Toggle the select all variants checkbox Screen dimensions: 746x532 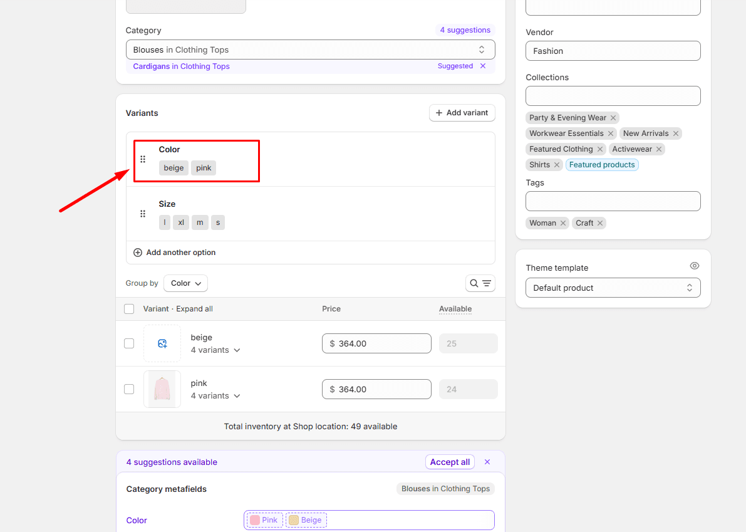[x=129, y=309]
